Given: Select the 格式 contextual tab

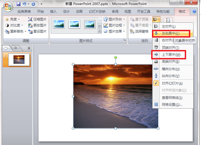Looking at the screenshot, I should tap(182, 12).
